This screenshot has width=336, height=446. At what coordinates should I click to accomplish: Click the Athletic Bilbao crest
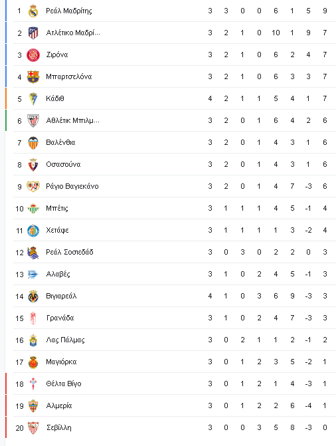click(33, 120)
